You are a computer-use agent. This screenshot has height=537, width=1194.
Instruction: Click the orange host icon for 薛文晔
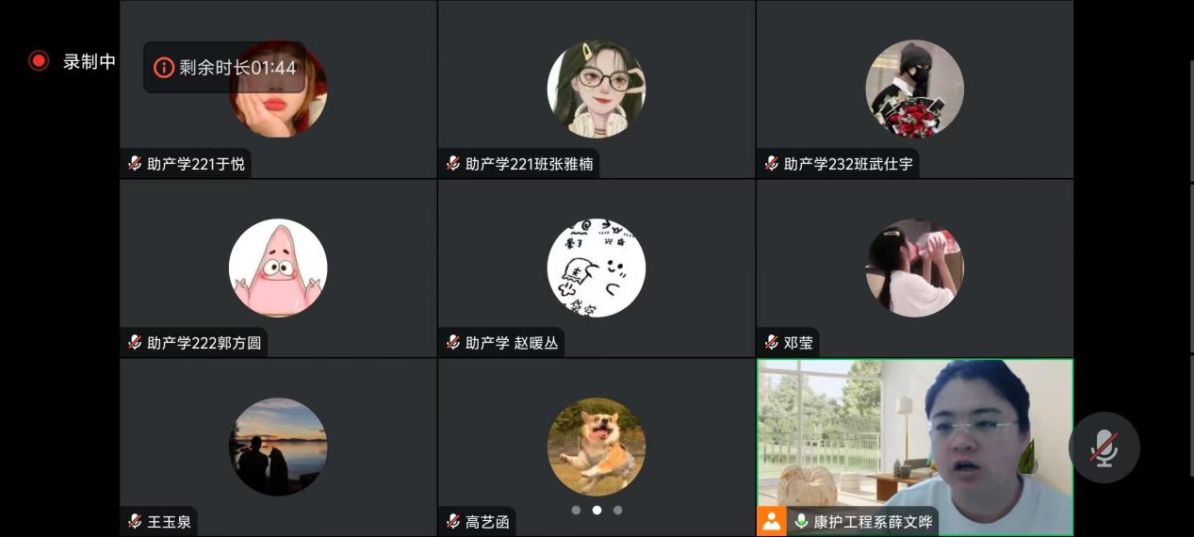pos(772,521)
